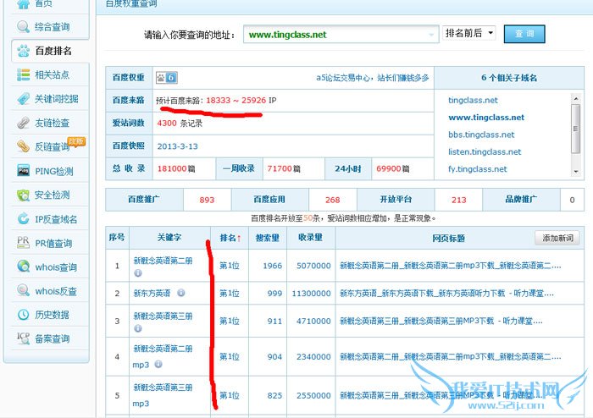Sort by the 排名 column header
593x418 pixels.
pyautogui.click(x=230, y=238)
